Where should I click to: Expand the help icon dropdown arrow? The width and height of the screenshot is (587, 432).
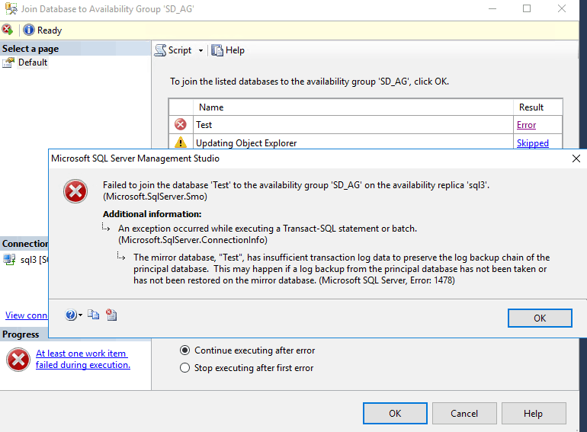pos(80,315)
